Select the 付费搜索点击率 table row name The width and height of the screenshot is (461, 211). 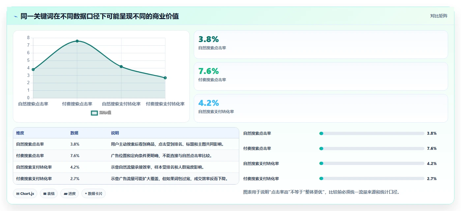(x=30, y=155)
